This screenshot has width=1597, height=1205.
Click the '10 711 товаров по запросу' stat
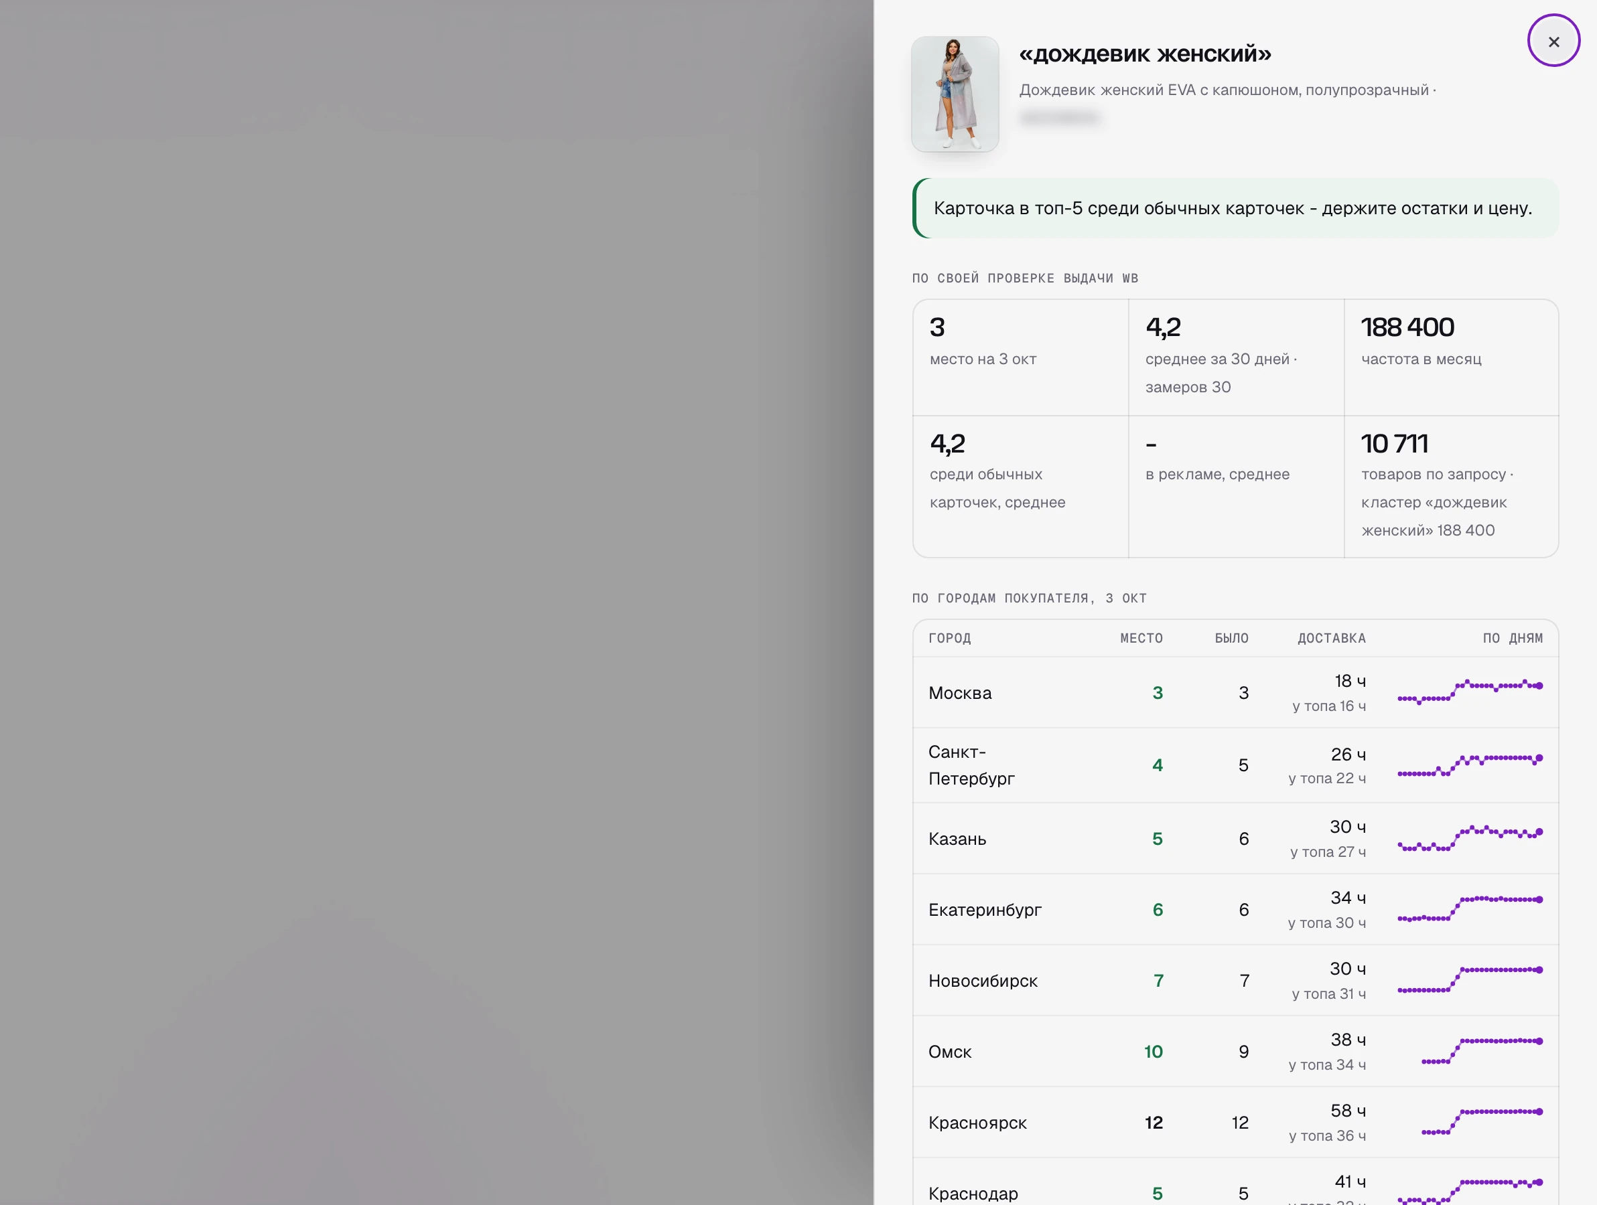coord(1451,485)
